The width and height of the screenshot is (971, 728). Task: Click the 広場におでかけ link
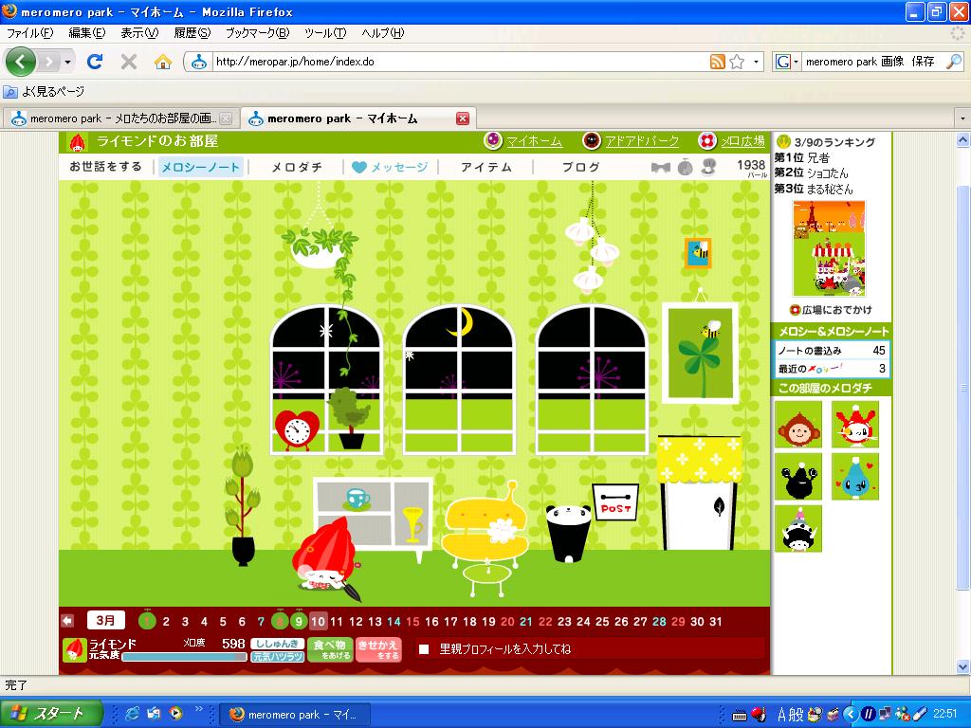point(831,310)
